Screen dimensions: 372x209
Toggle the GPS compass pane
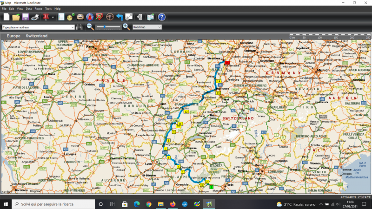(90, 17)
